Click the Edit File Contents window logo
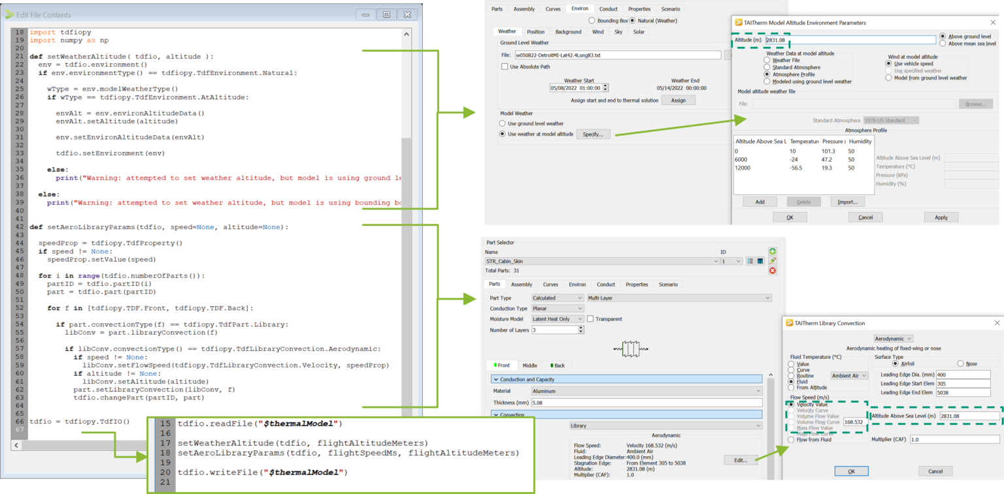The image size is (1004, 494). 9,14
